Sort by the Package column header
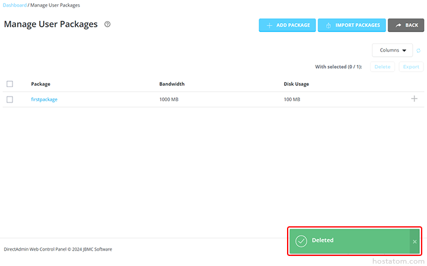427x266 pixels. [40, 84]
